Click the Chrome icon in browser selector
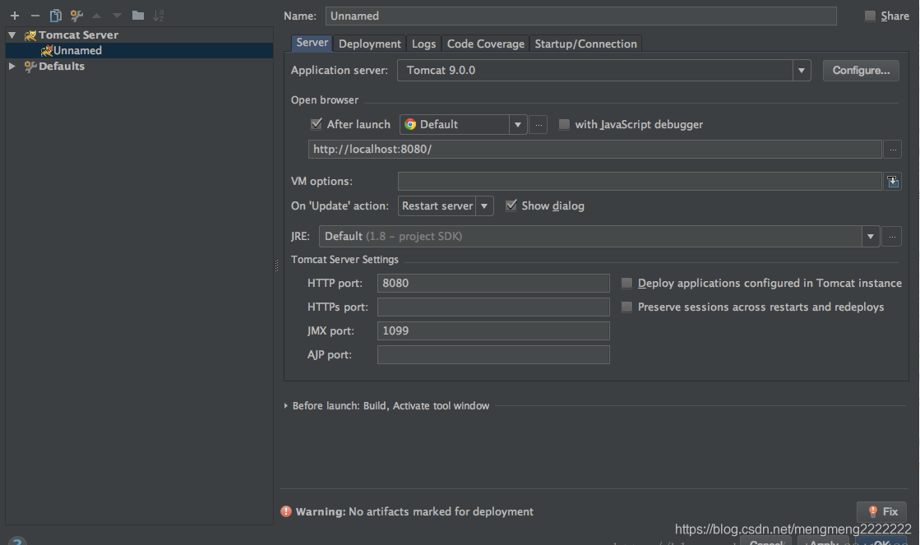The width and height of the screenshot is (920, 545). coord(410,124)
